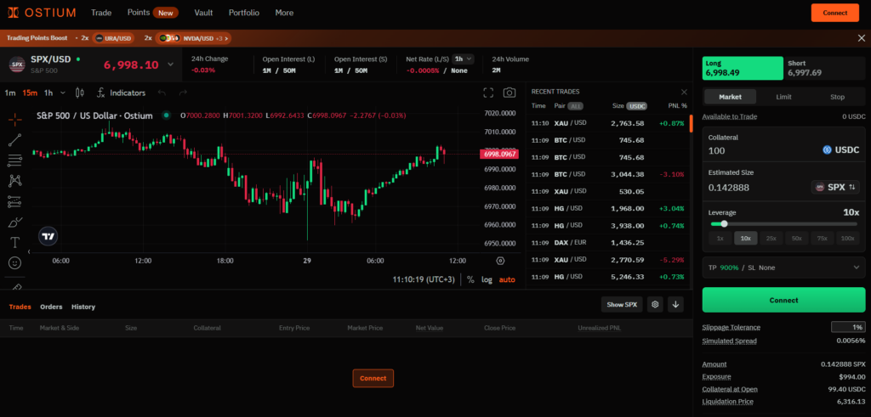Image resolution: width=871 pixels, height=417 pixels.
Task: Select the text annotation tool
Action: coord(14,242)
